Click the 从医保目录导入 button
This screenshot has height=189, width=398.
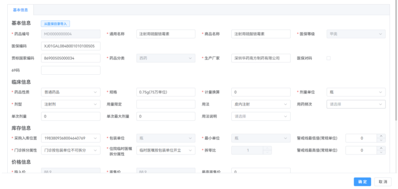point(56,24)
